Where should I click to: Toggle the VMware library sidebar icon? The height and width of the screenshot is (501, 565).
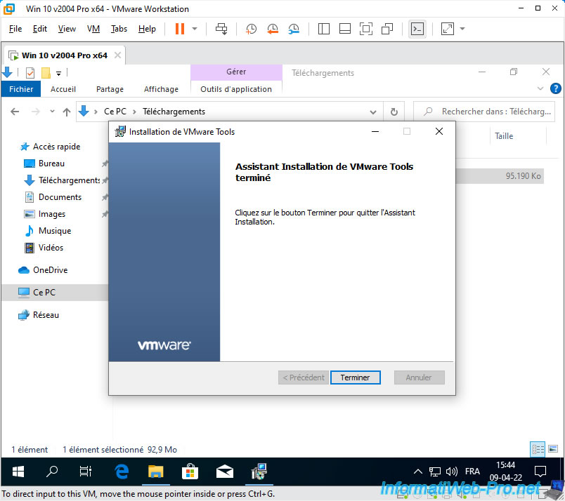point(323,29)
